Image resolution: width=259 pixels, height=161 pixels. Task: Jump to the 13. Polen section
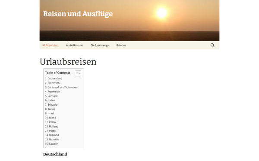51,131
